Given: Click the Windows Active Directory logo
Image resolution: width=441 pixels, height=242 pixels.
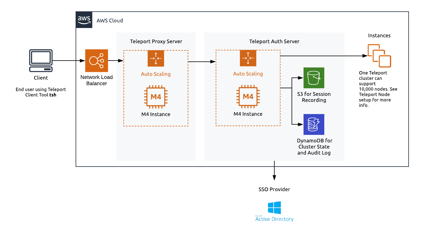Looking at the screenshot, I should tap(274, 208).
